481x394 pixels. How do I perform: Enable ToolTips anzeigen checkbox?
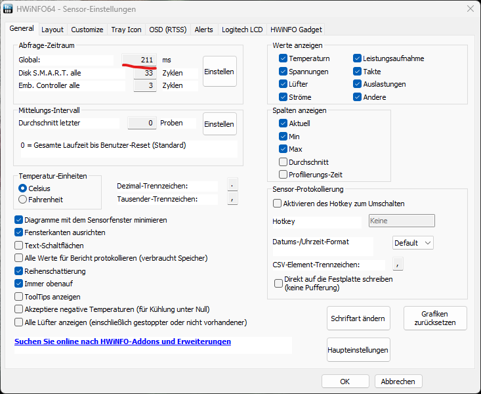point(19,297)
